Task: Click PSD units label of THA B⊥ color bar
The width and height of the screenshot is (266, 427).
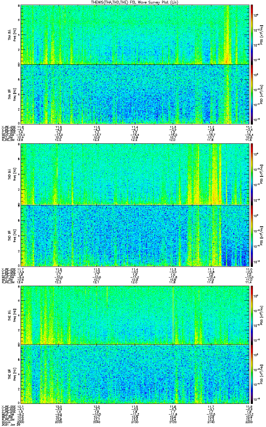Action: coord(261,35)
